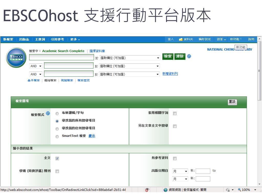Expand the 語言 language menu

pos(221,40)
